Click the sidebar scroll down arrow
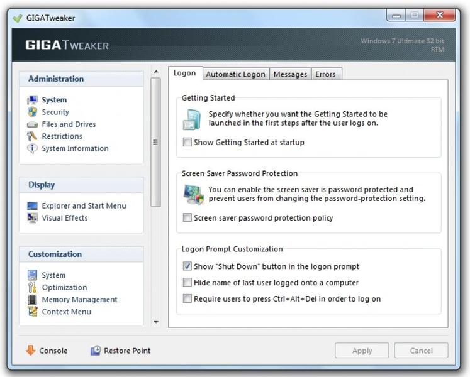The image size is (470, 377). (156, 322)
